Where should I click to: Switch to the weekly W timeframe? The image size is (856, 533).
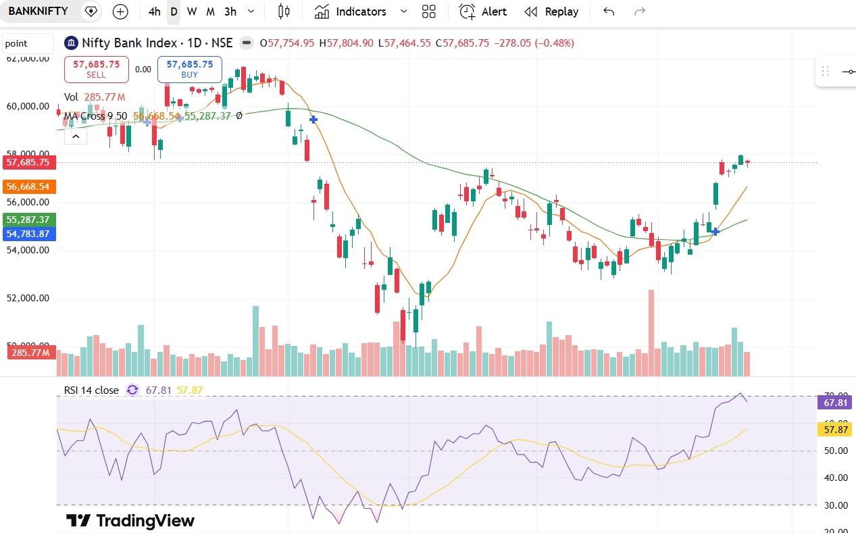[x=192, y=11]
